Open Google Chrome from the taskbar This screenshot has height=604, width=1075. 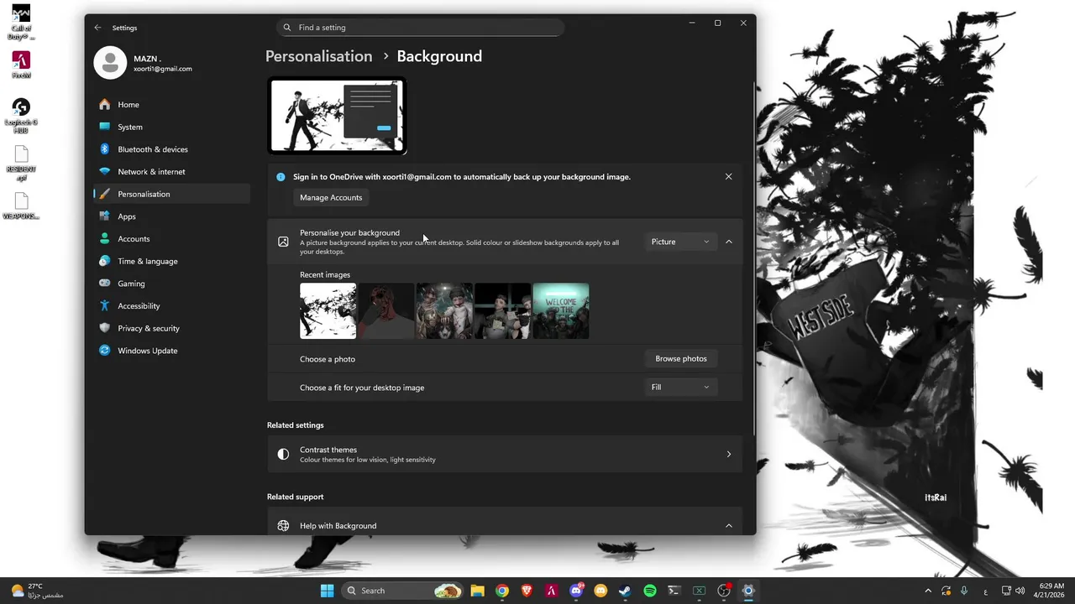tap(501, 591)
